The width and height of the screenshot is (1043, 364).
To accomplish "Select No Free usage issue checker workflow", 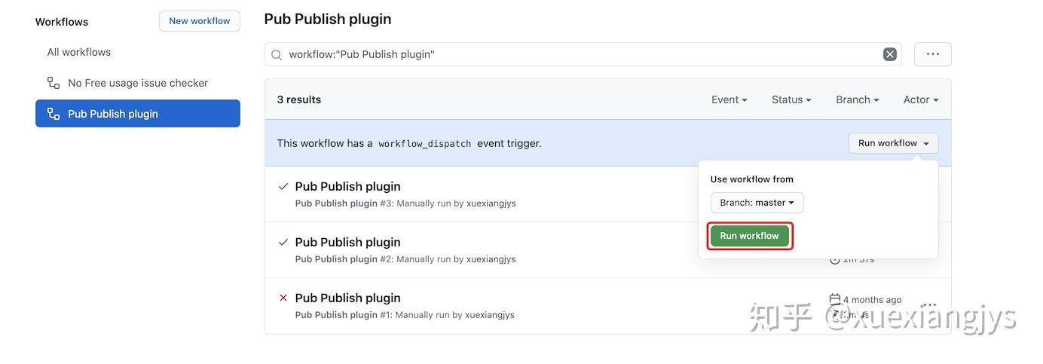I will click(138, 83).
